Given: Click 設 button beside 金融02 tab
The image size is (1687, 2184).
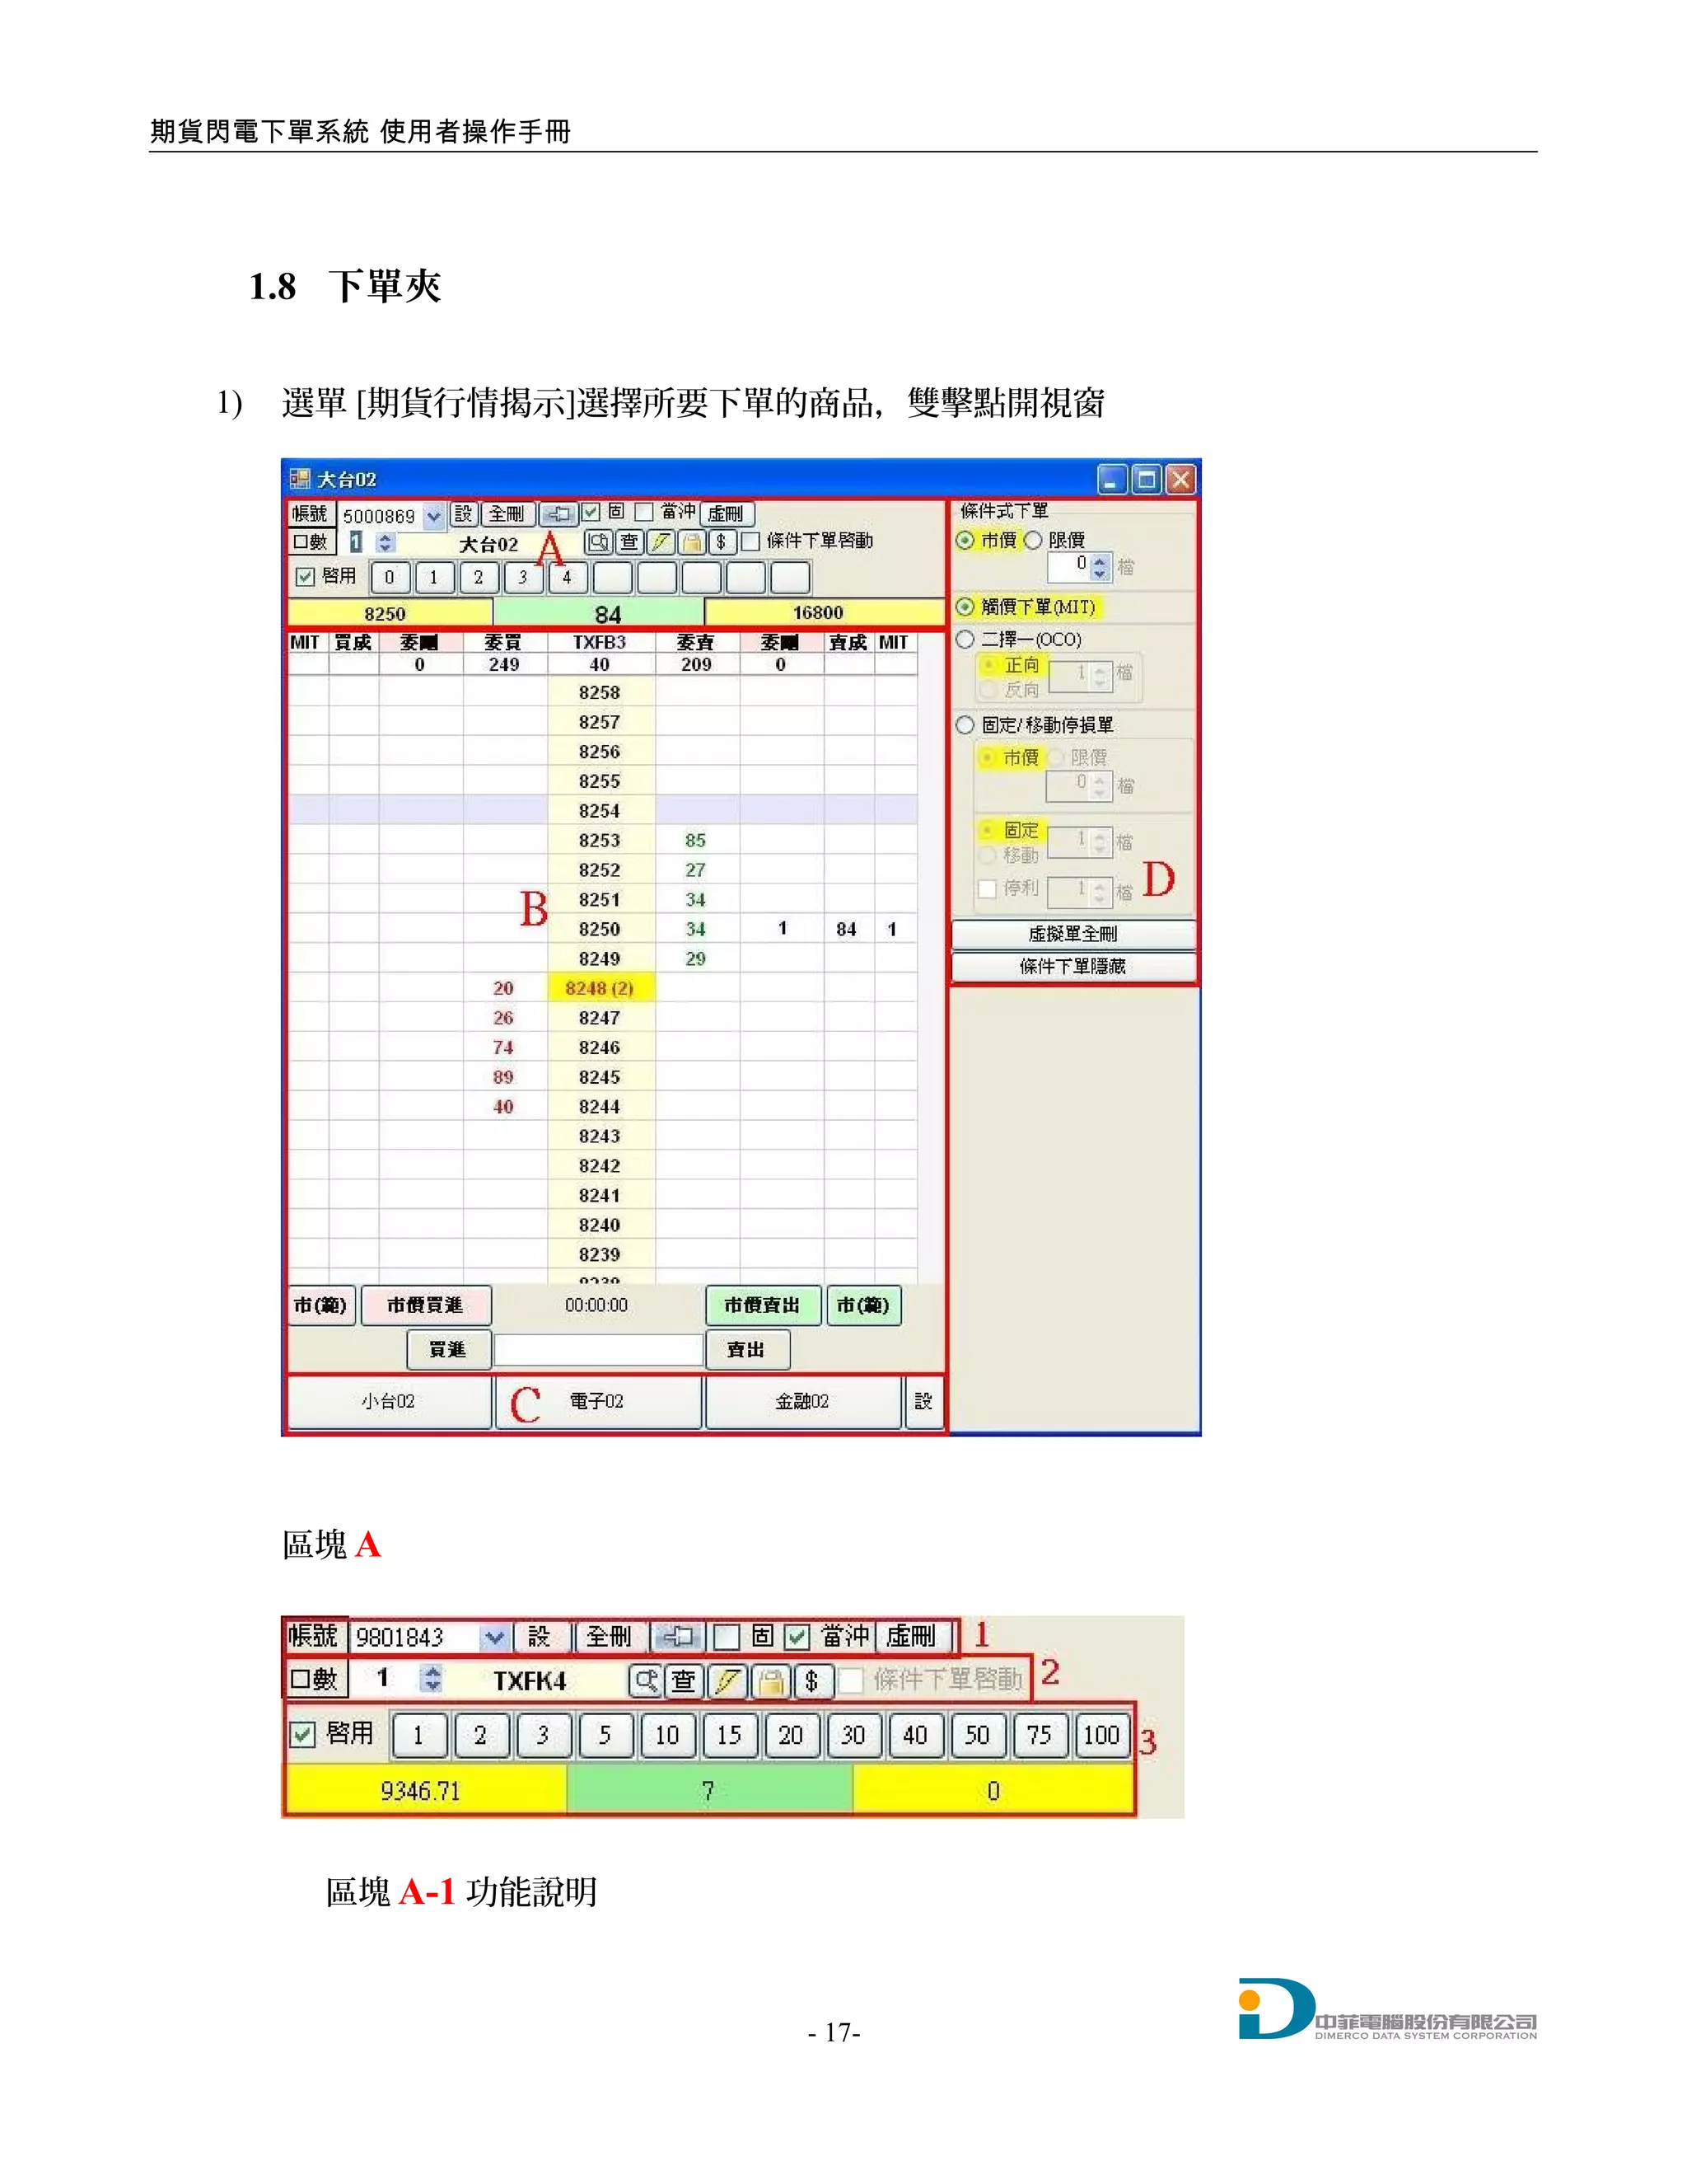Looking at the screenshot, I should tap(923, 1402).
